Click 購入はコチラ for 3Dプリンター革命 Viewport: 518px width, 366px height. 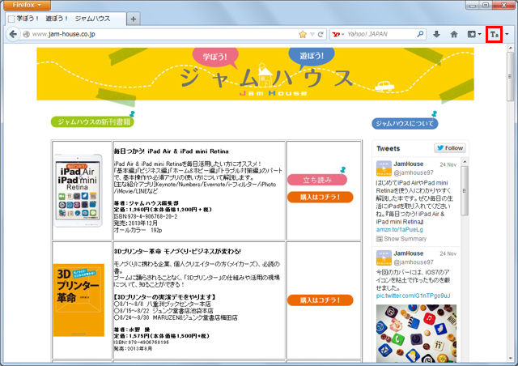click(321, 300)
